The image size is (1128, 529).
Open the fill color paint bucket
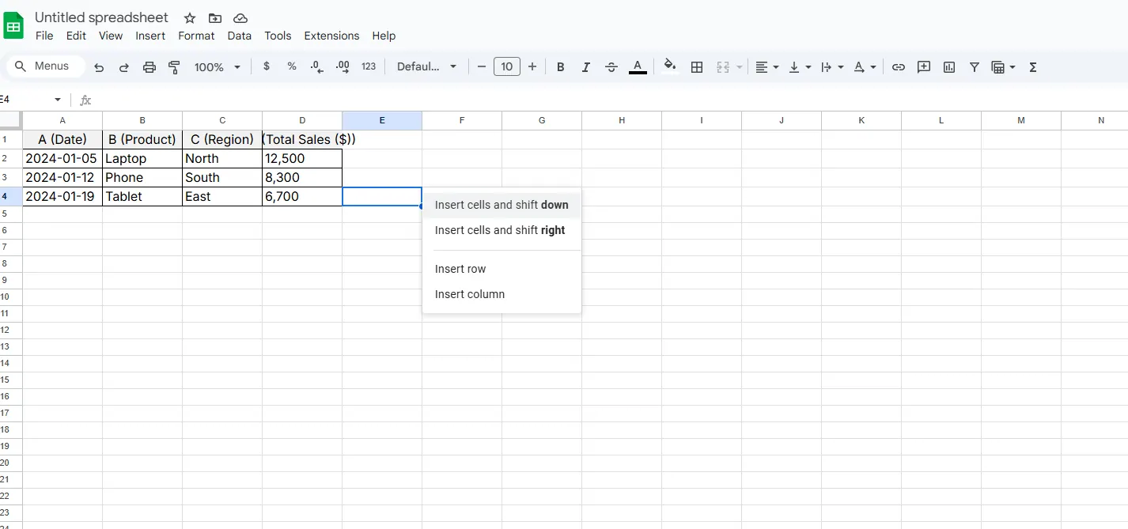pyautogui.click(x=670, y=67)
